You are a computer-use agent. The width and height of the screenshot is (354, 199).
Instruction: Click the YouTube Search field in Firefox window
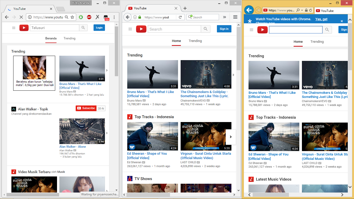pos(174,29)
